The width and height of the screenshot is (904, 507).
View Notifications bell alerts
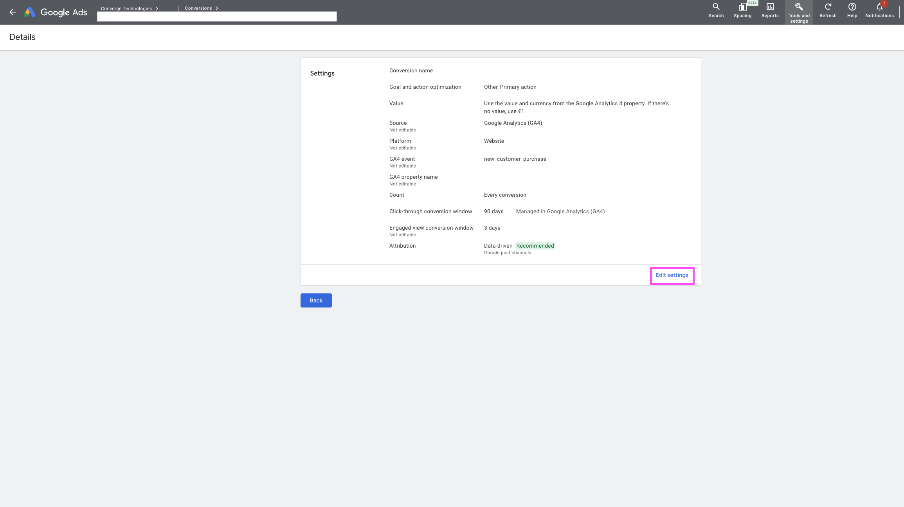pos(879,11)
